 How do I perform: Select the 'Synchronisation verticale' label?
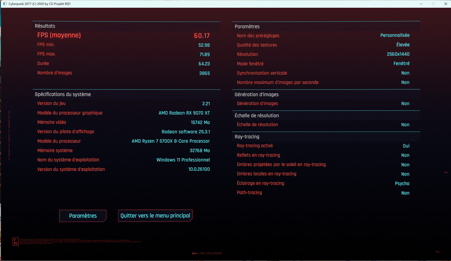pyautogui.click(x=262, y=73)
